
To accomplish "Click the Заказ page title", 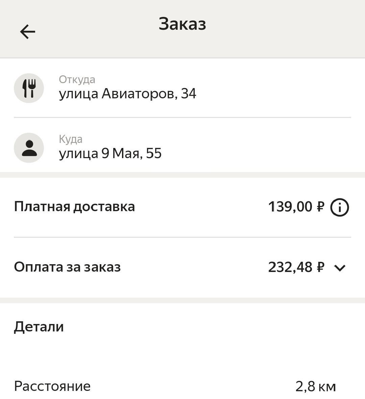I will coord(182,24).
